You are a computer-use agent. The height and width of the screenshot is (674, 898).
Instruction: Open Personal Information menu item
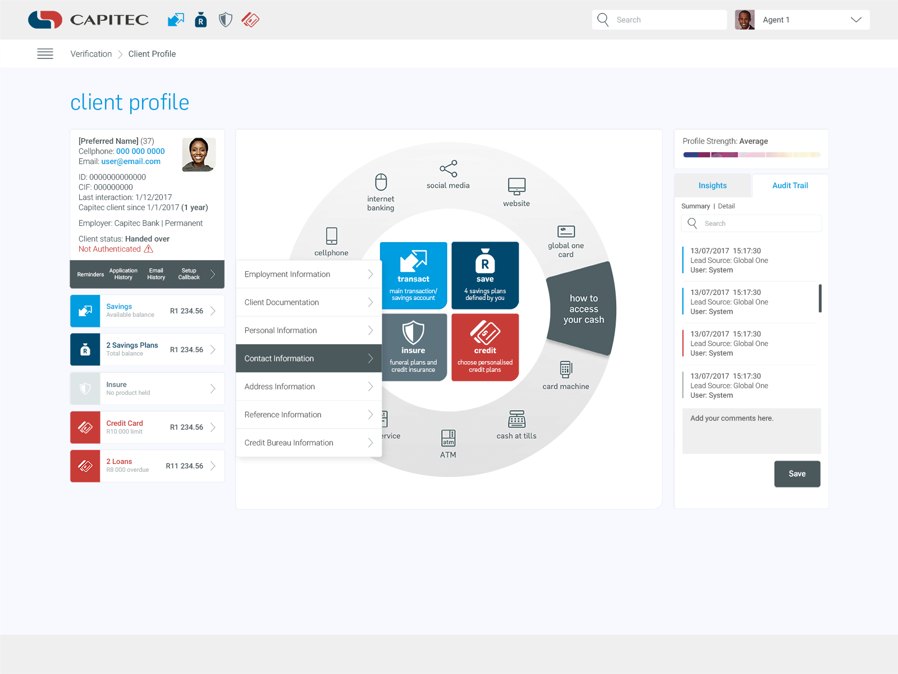[x=309, y=330]
